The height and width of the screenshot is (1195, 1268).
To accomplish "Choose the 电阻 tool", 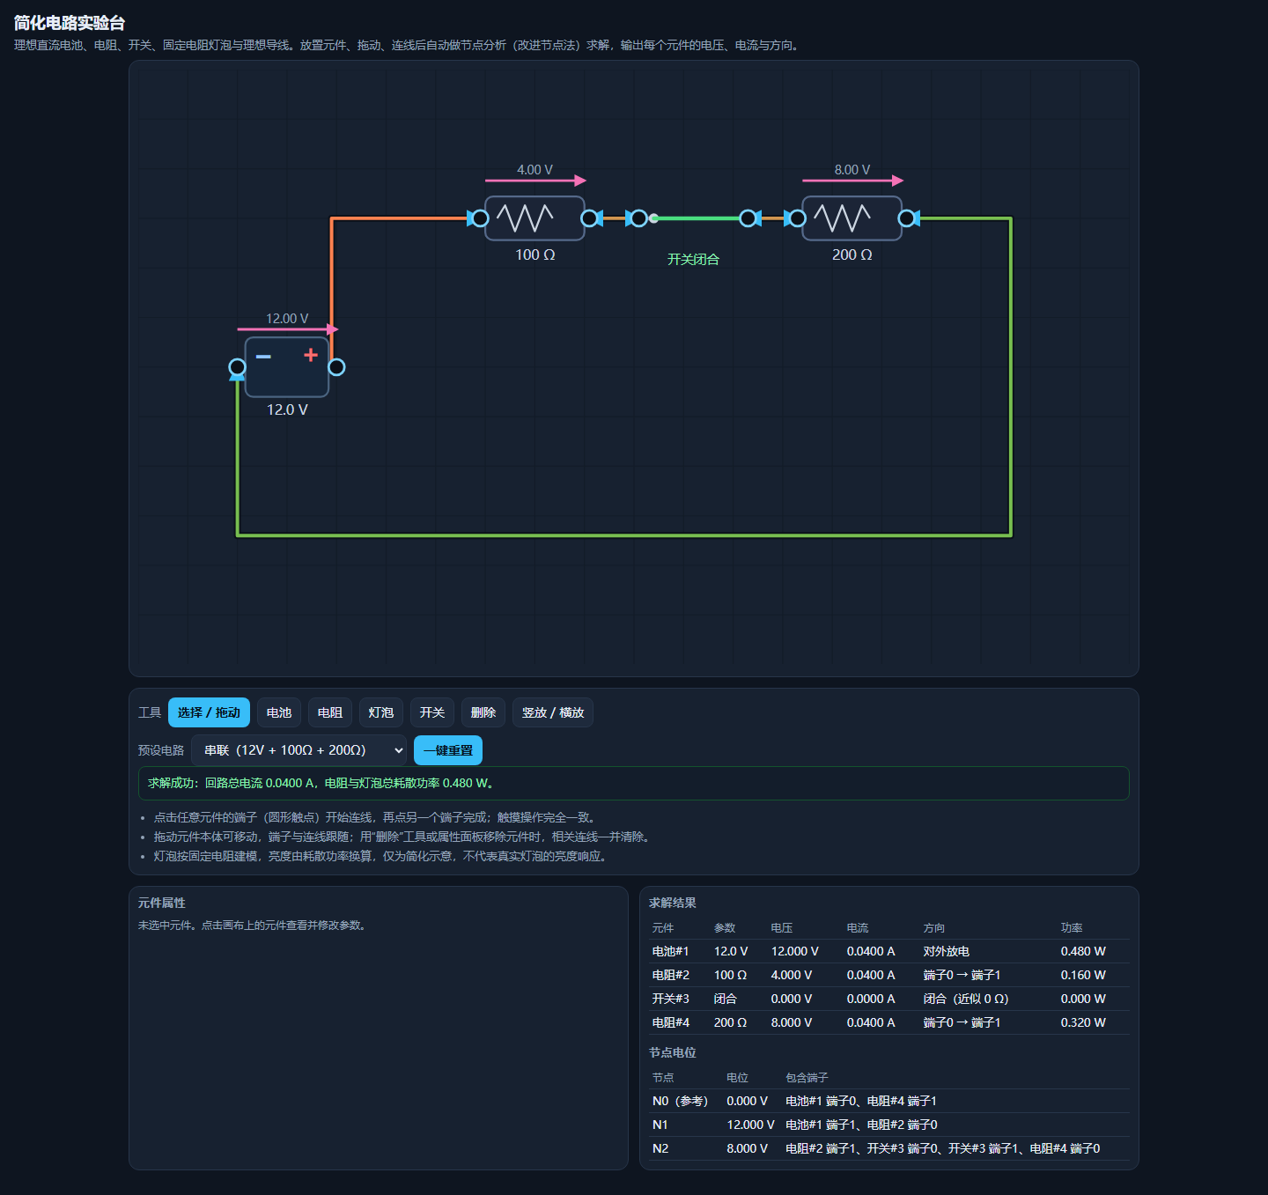I will (x=330, y=712).
